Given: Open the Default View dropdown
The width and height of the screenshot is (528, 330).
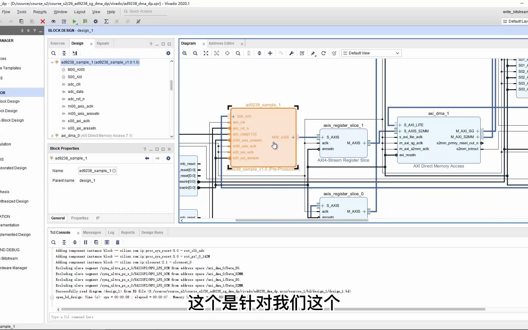Looking at the screenshot, I should point(371,53).
